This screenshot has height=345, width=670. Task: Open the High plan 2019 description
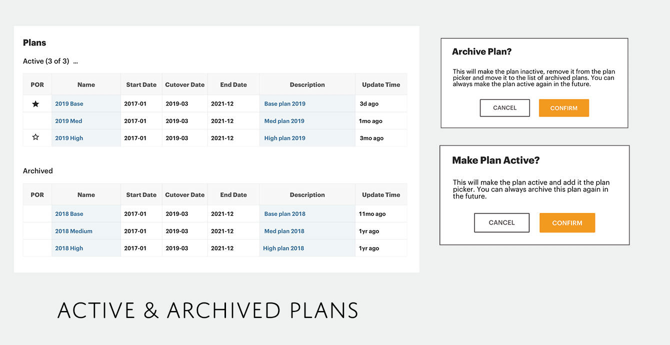pyautogui.click(x=284, y=137)
